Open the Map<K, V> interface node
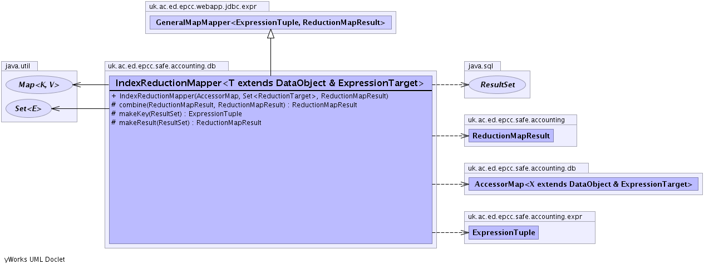This screenshot has height=269, width=704. pos(39,85)
